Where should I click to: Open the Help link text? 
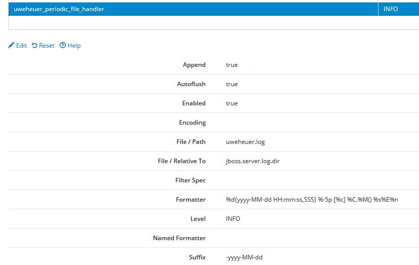point(74,46)
